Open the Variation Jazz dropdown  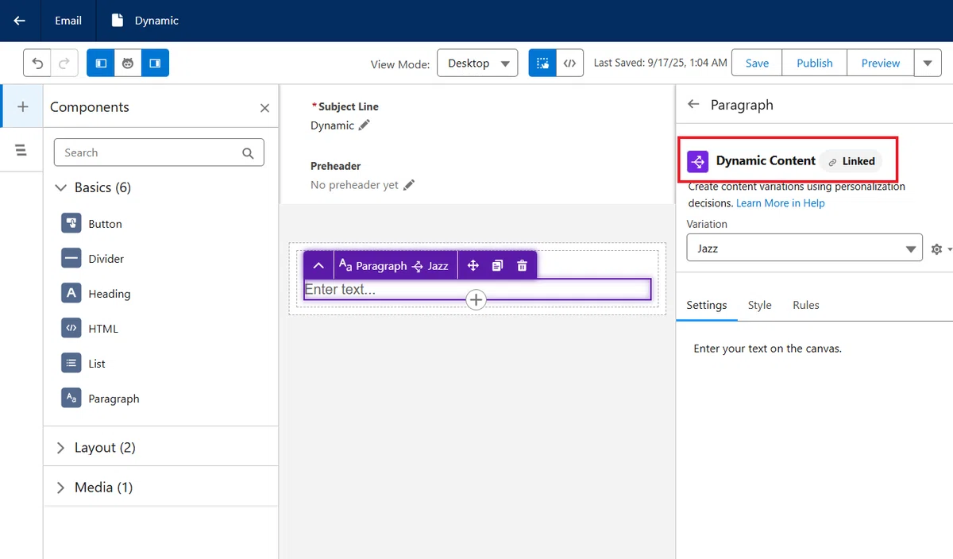point(804,248)
